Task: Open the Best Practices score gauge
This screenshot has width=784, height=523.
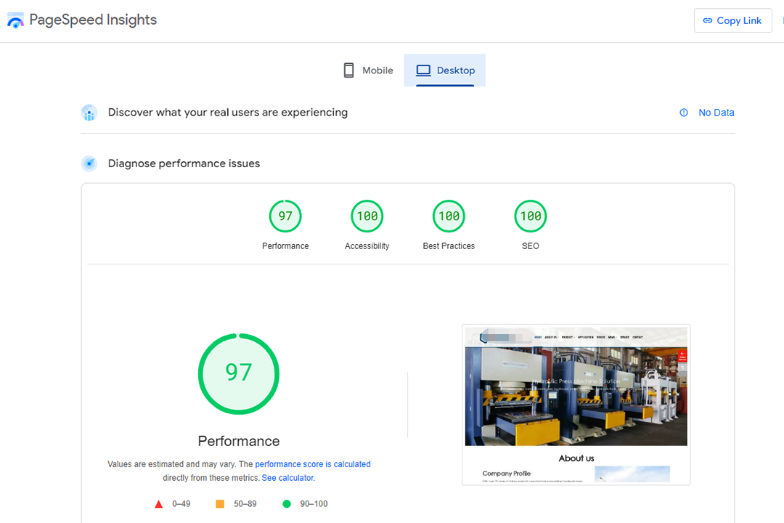Action: 449,216
